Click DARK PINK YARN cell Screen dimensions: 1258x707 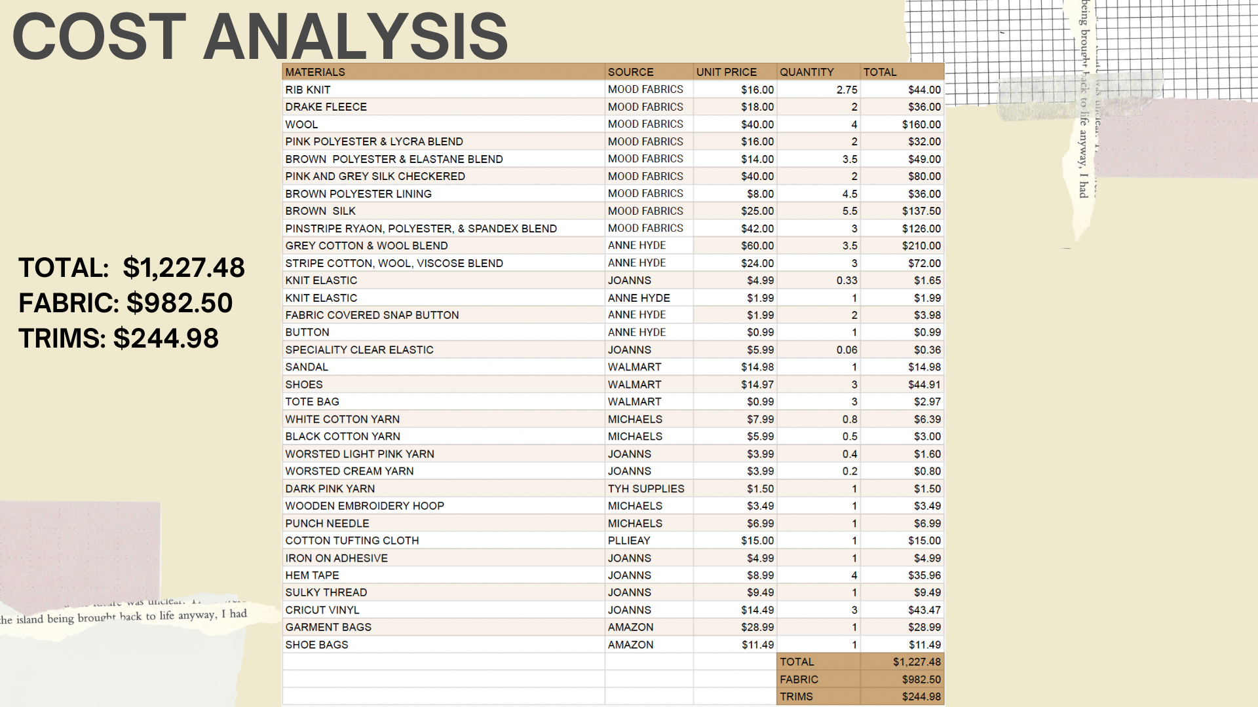tap(444, 488)
